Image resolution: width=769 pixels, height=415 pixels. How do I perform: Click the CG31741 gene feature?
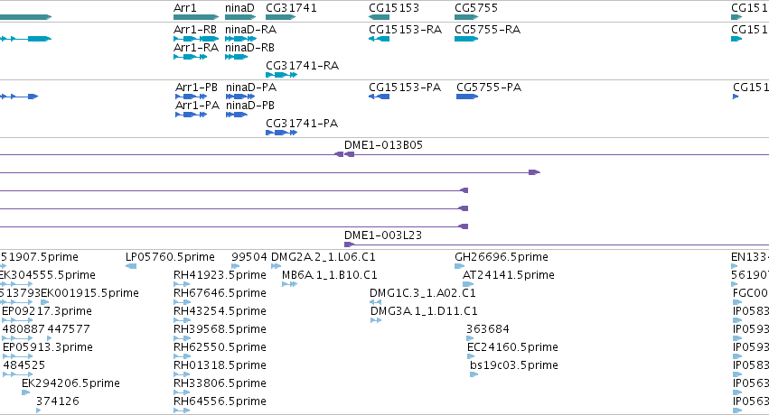(x=280, y=17)
